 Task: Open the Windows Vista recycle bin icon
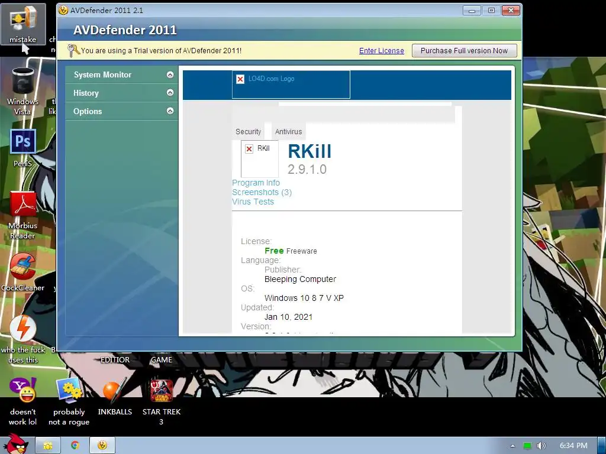[x=23, y=91]
